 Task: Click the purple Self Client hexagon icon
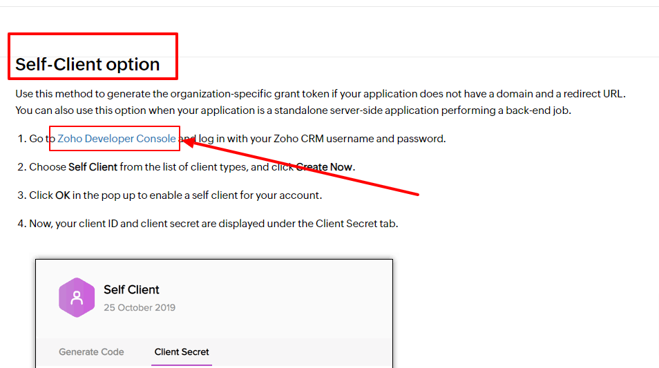(77, 298)
